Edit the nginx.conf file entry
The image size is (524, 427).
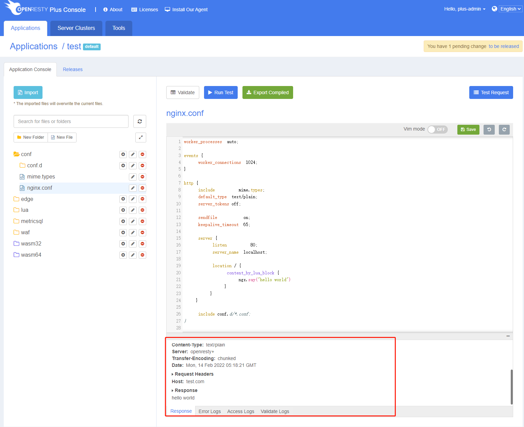point(133,188)
